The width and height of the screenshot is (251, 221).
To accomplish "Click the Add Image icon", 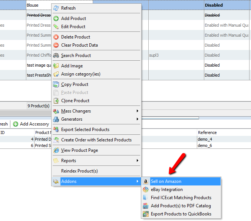I will [x=56, y=66].
